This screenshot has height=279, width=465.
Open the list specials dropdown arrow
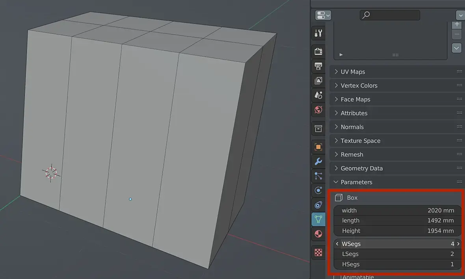[457, 48]
